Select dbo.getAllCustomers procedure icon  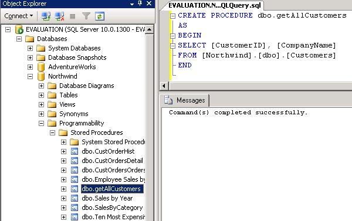click(x=75, y=189)
